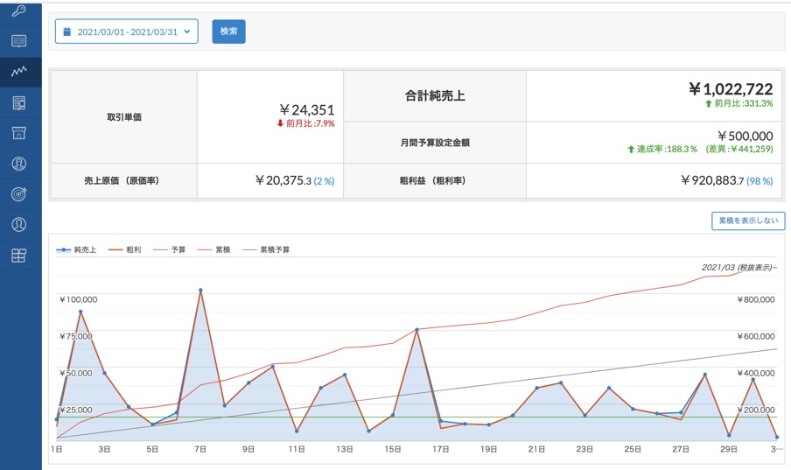Open the book icon in sidebar

click(18, 41)
